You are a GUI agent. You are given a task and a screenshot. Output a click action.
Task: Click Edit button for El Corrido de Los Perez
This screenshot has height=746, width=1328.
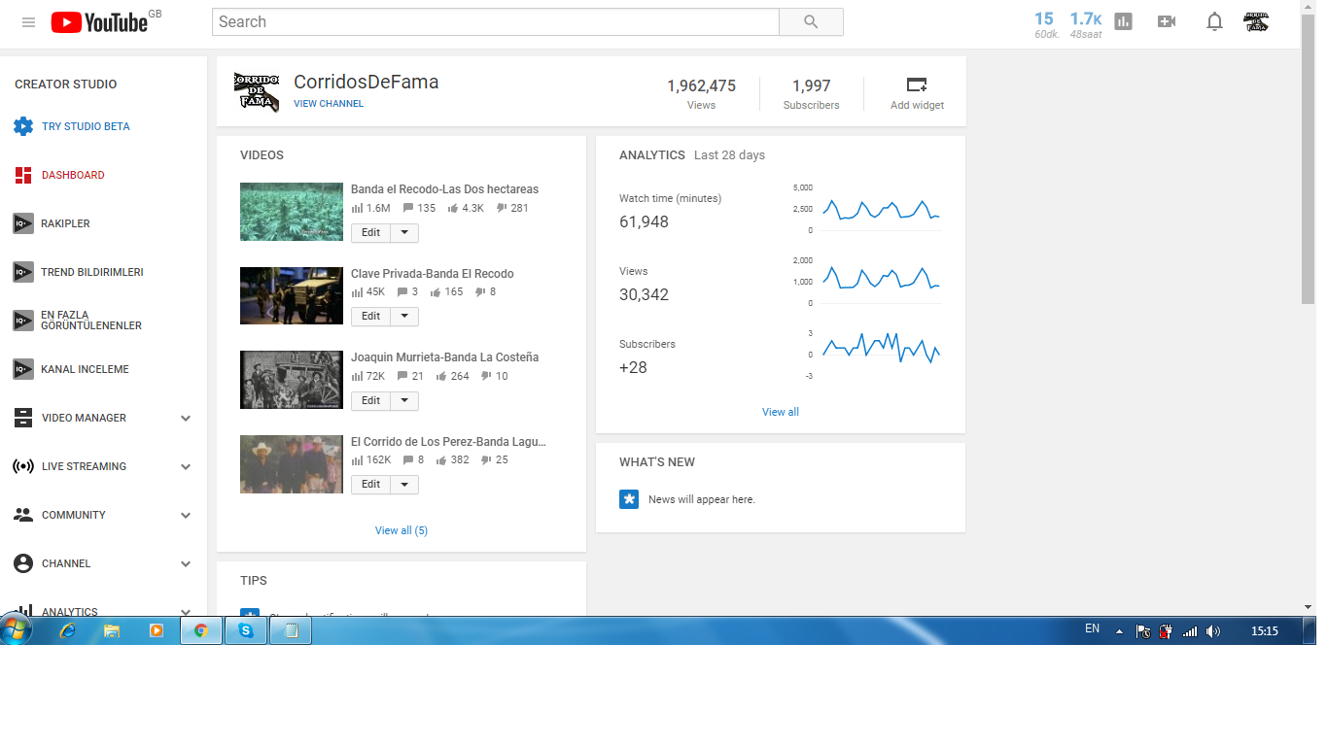click(x=370, y=485)
